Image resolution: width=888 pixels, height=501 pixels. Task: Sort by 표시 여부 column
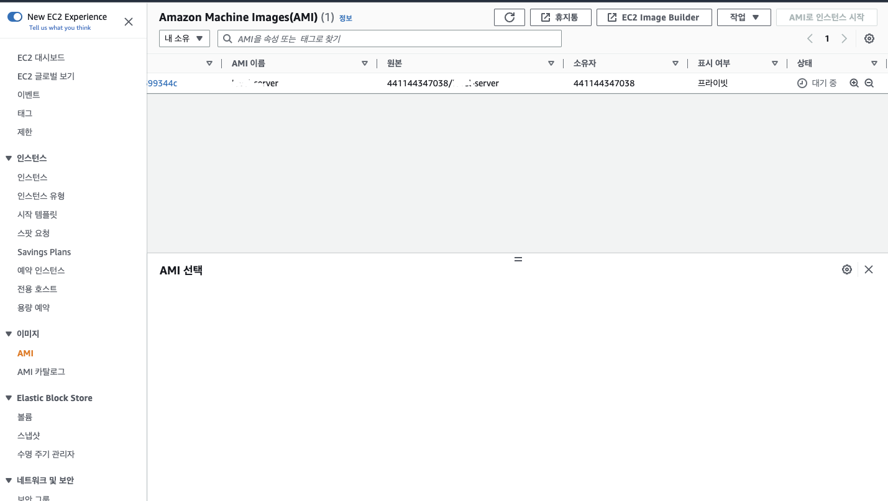click(775, 63)
